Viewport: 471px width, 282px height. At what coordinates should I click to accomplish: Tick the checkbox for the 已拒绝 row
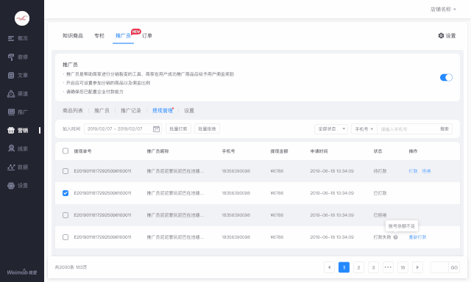[x=65, y=215]
